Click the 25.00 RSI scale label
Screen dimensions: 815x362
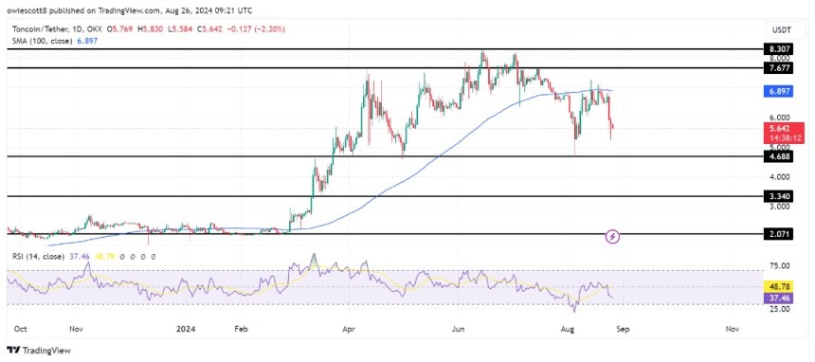click(x=779, y=308)
